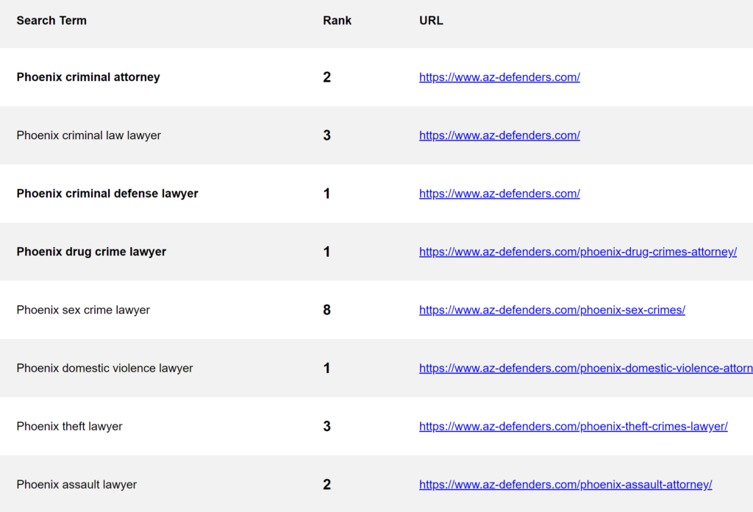Open the phoenix-domestic-violence-attorney link
The width and height of the screenshot is (753, 512).
(586, 368)
